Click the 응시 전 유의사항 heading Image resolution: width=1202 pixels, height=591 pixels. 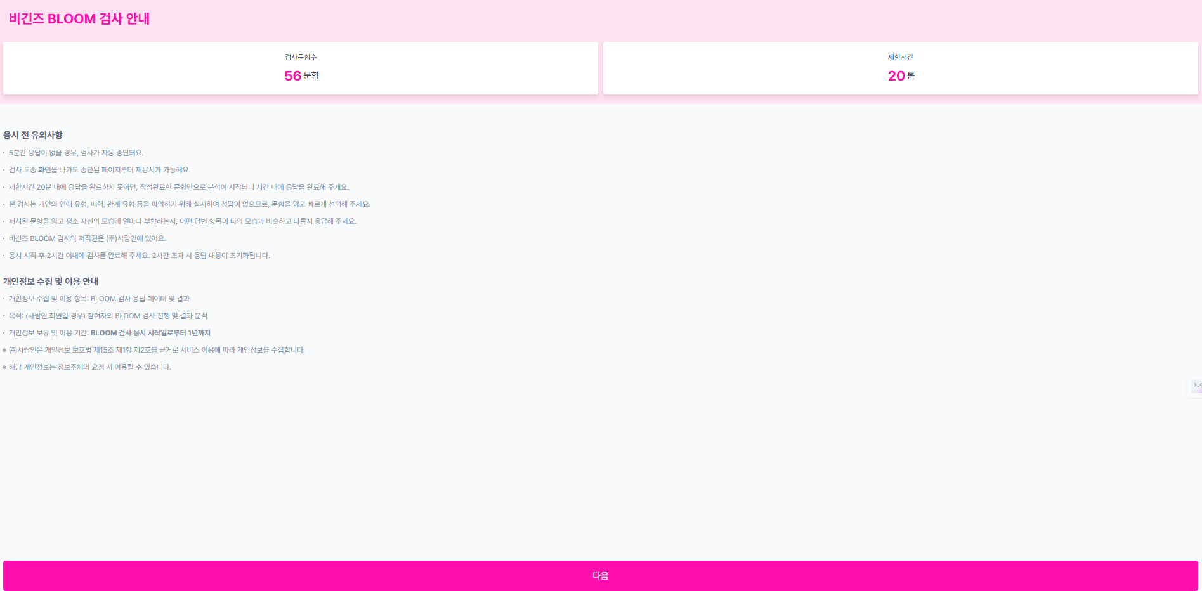(x=33, y=135)
